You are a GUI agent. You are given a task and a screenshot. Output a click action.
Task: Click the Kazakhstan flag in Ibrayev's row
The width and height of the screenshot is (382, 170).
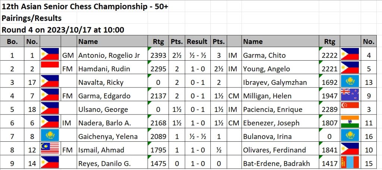click(350, 82)
